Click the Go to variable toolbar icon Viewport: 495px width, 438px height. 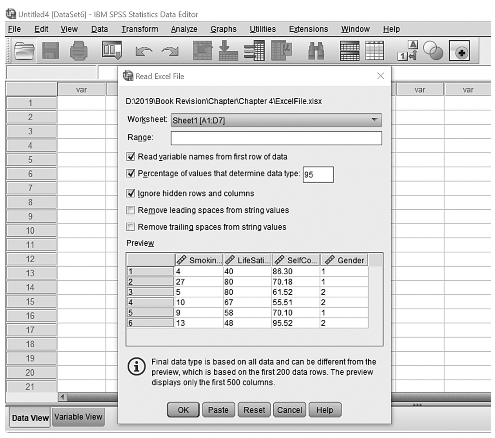(228, 50)
